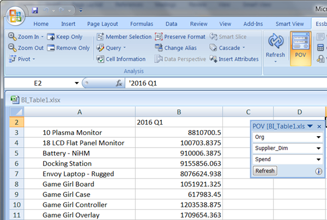Open the Refresh button dropdown arrow
This screenshot has width=327, height=220.
[x=275, y=62]
